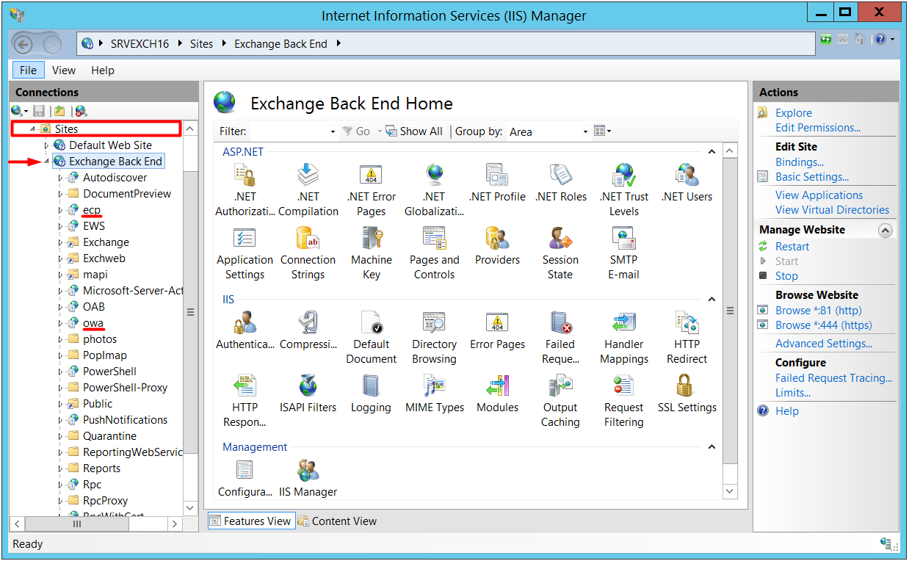Open the Session State feature
This screenshot has width=909, height=561.
(561, 253)
